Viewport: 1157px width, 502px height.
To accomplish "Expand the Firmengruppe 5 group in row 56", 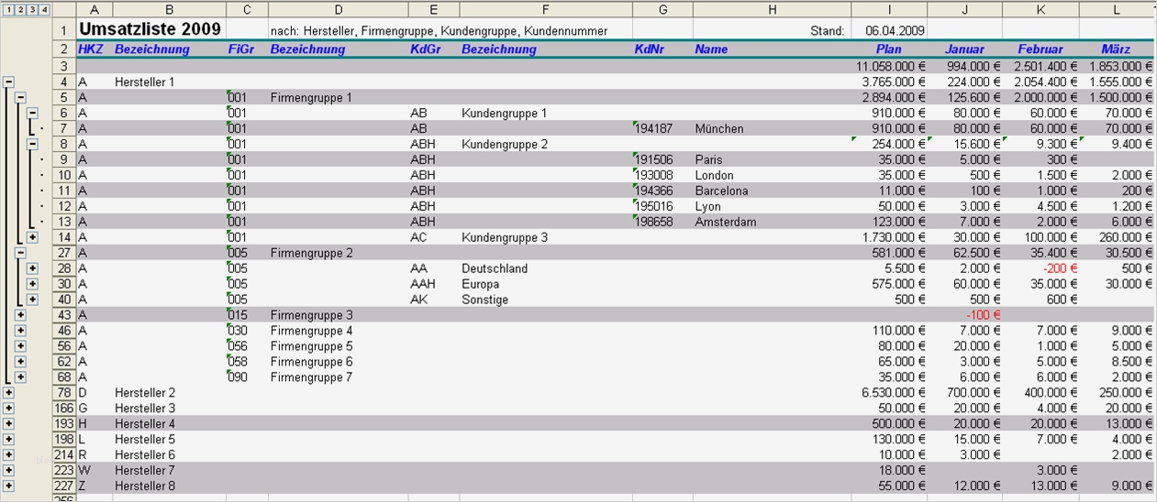I will point(20,346).
